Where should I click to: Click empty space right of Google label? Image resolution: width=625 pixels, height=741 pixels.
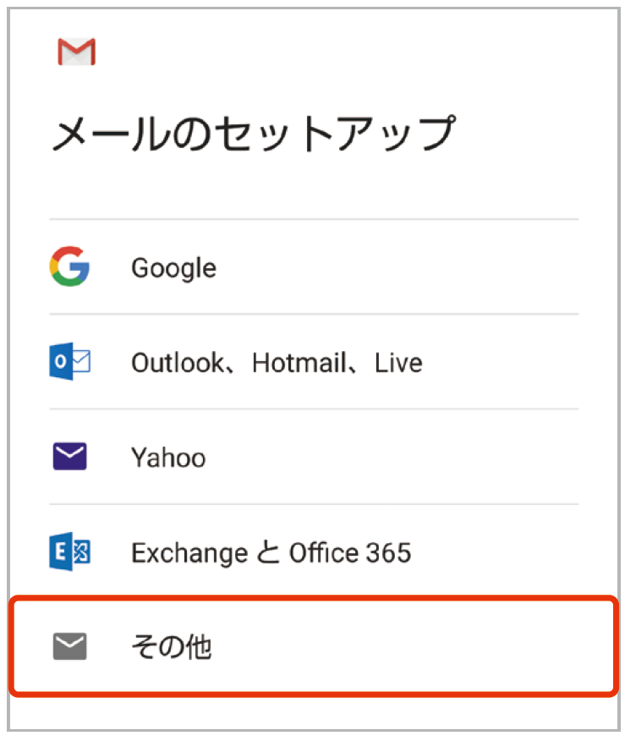click(397, 268)
